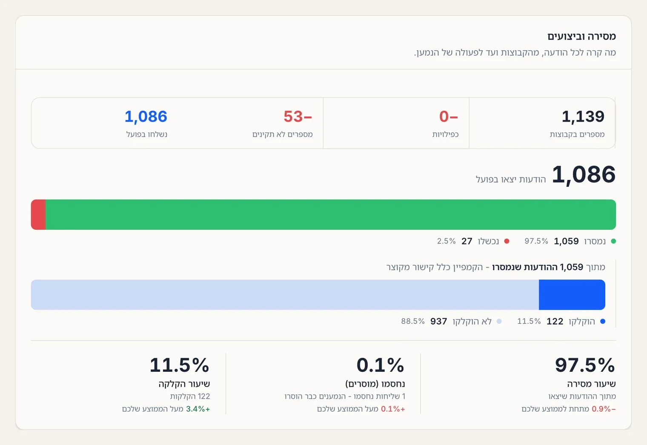Select the green delivered segment of the bar
Viewport: 647px width, 445px height.
point(330,214)
